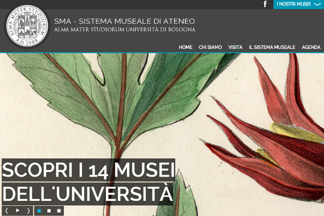Click the SMA - Sistema Museale di Ateneo title

click(x=124, y=21)
